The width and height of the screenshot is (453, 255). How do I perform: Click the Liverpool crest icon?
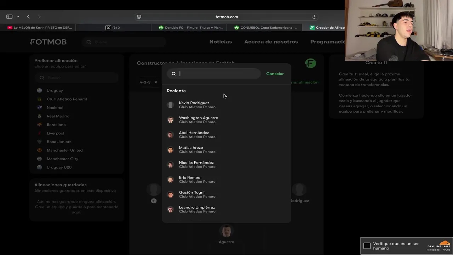(x=39, y=133)
